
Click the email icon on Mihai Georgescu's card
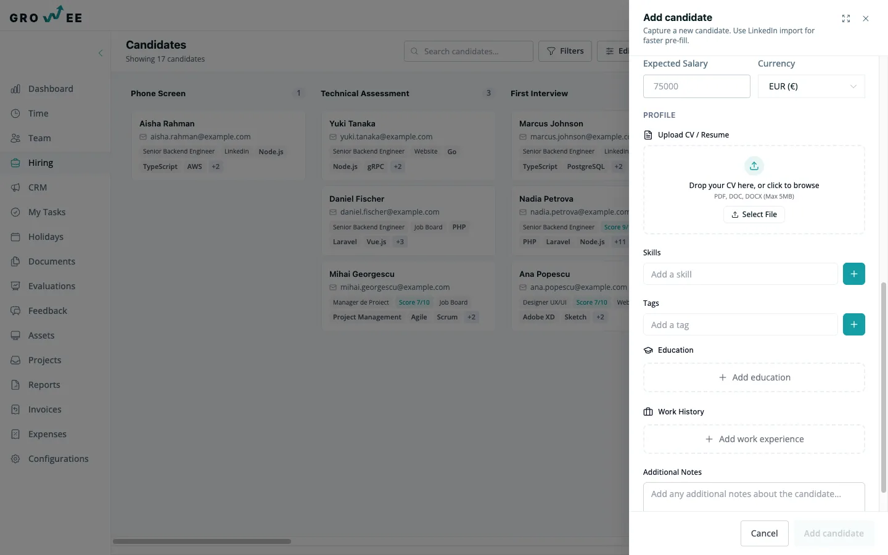(x=333, y=287)
